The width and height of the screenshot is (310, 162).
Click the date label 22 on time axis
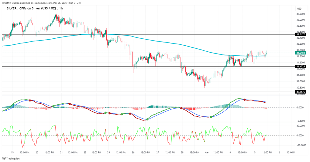pyautogui.click(x=85, y=152)
